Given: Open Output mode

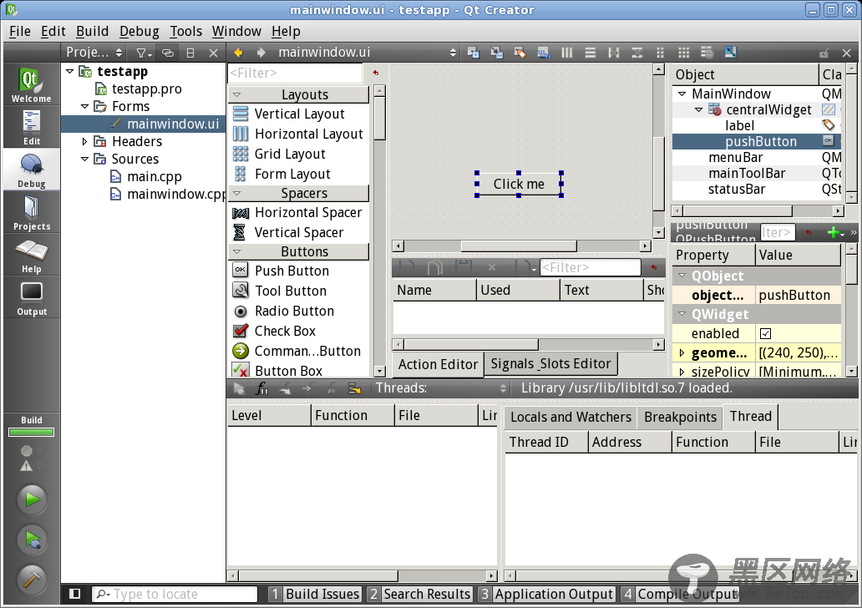Looking at the screenshot, I should click(32, 298).
